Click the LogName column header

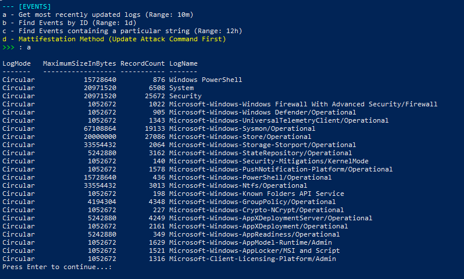click(x=184, y=63)
